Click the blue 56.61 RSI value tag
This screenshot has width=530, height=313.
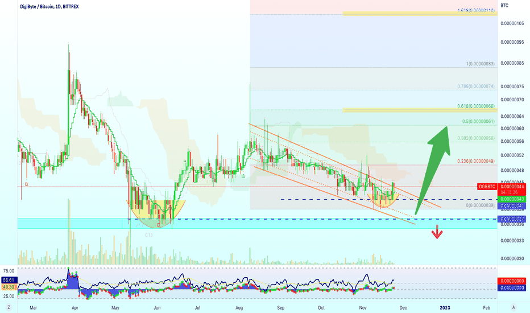[x=9, y=280]
